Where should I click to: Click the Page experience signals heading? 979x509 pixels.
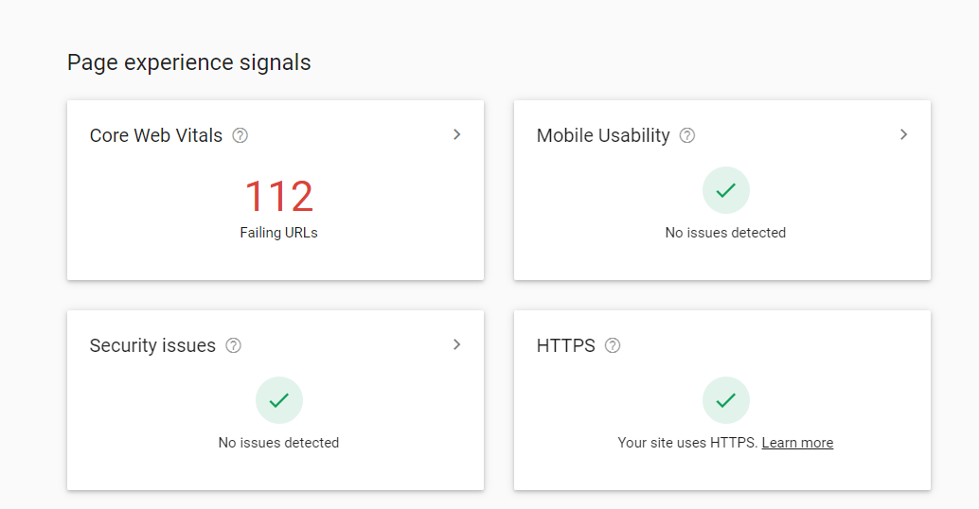(189, 63)
